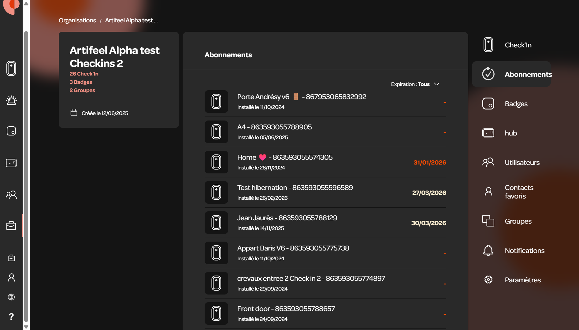The image size is (579, 330).
Task: Click device icon for Test hibernation
Action: coord(216,192)
